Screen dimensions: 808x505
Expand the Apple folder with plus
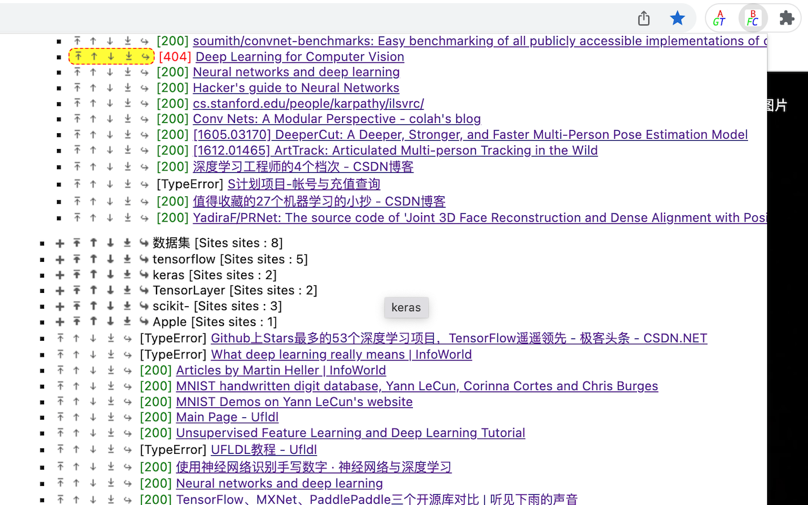click(x=60, y=322)
